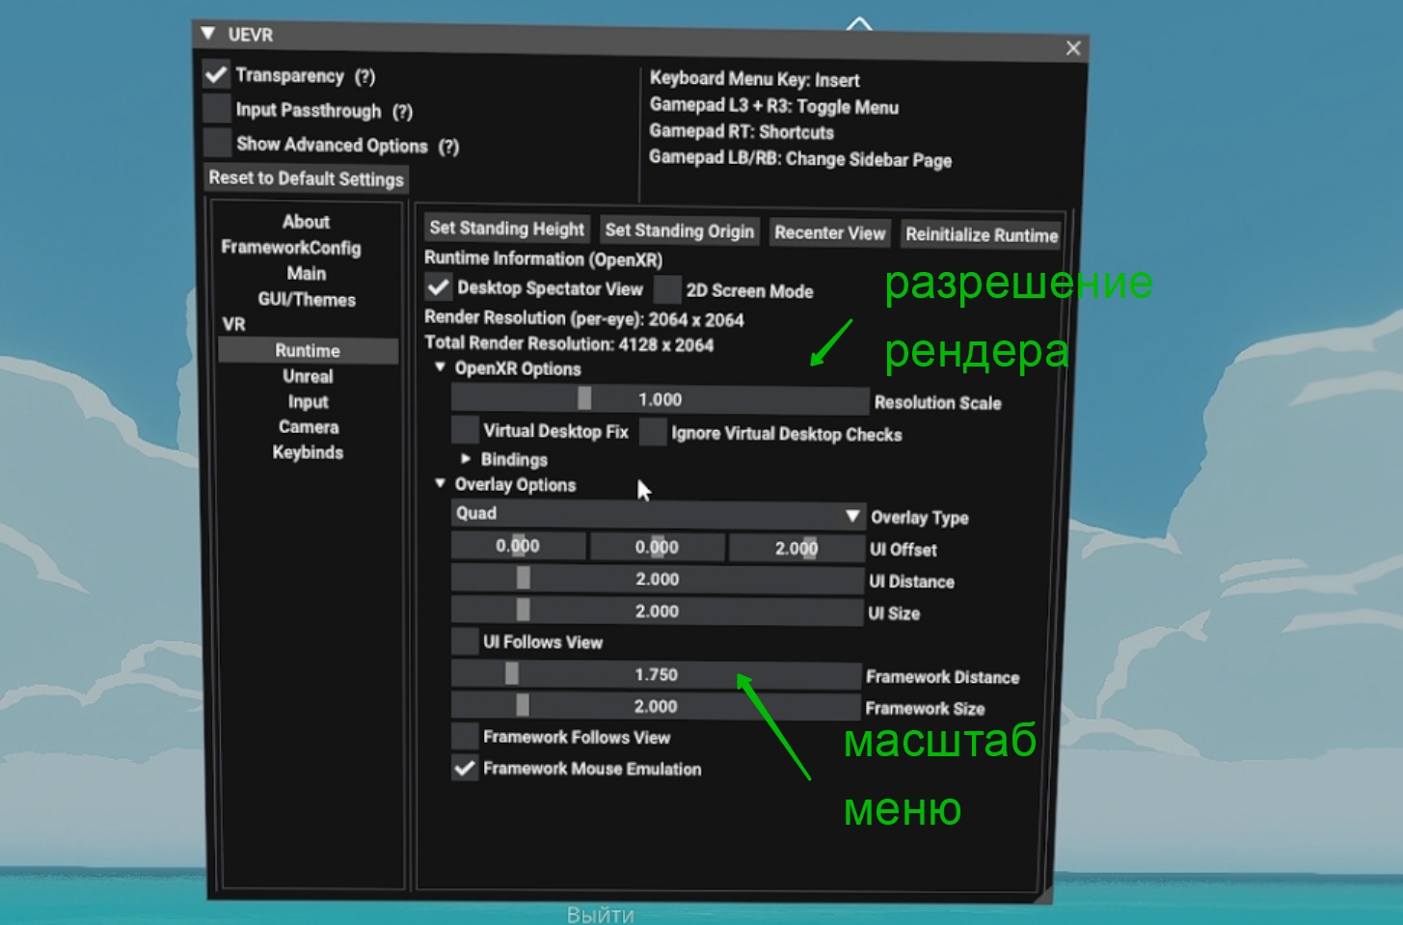This screenshot has width=1403, height=925.
Task: Click the Total Render Resolution text
Action: point(569,343)
